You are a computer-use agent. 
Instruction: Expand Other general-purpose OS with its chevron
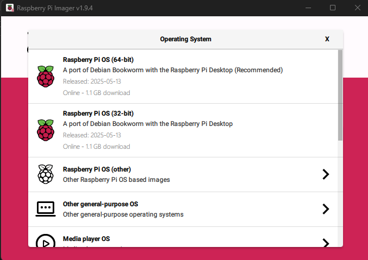pyautogui.click(x=326, y=209)
